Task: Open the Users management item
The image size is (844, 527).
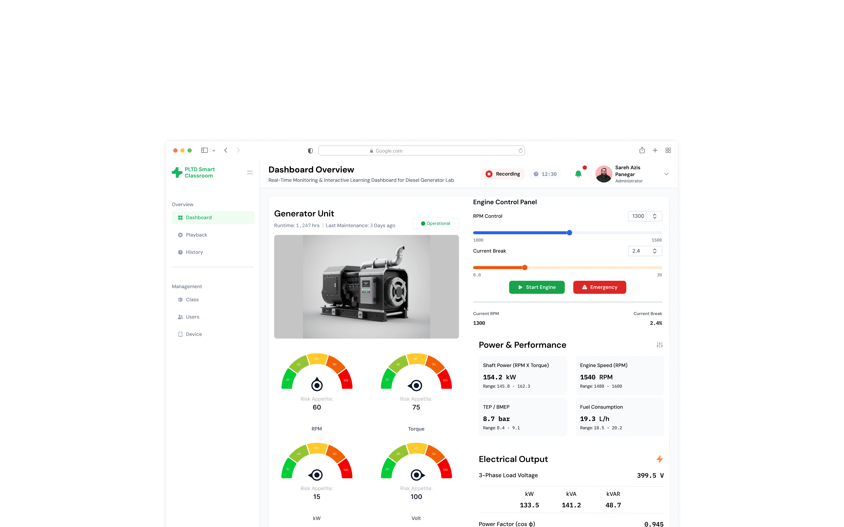Action: (213, 317)
